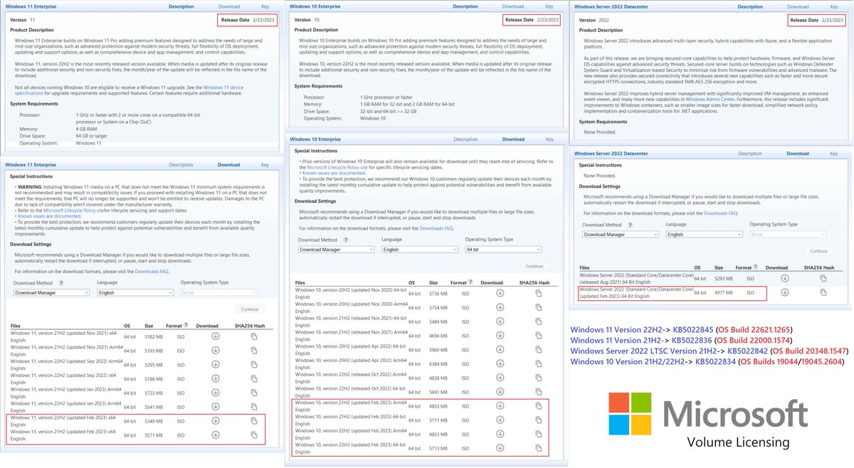
Task: Open Operating System Type dropdown in Windows 11 panel
Action: pyautogui.click(x=218, y=292)
